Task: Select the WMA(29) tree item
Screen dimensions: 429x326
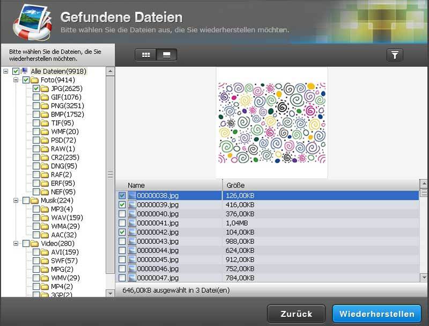Action: [x=65, y=226]
